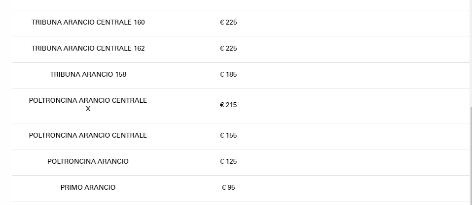Click the Primo Arancio sector name
This screenshot has width=472, height=205.
[88, 188]
